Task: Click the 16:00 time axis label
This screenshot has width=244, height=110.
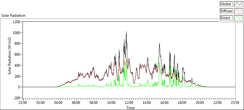Action: (x=164, y=103)
